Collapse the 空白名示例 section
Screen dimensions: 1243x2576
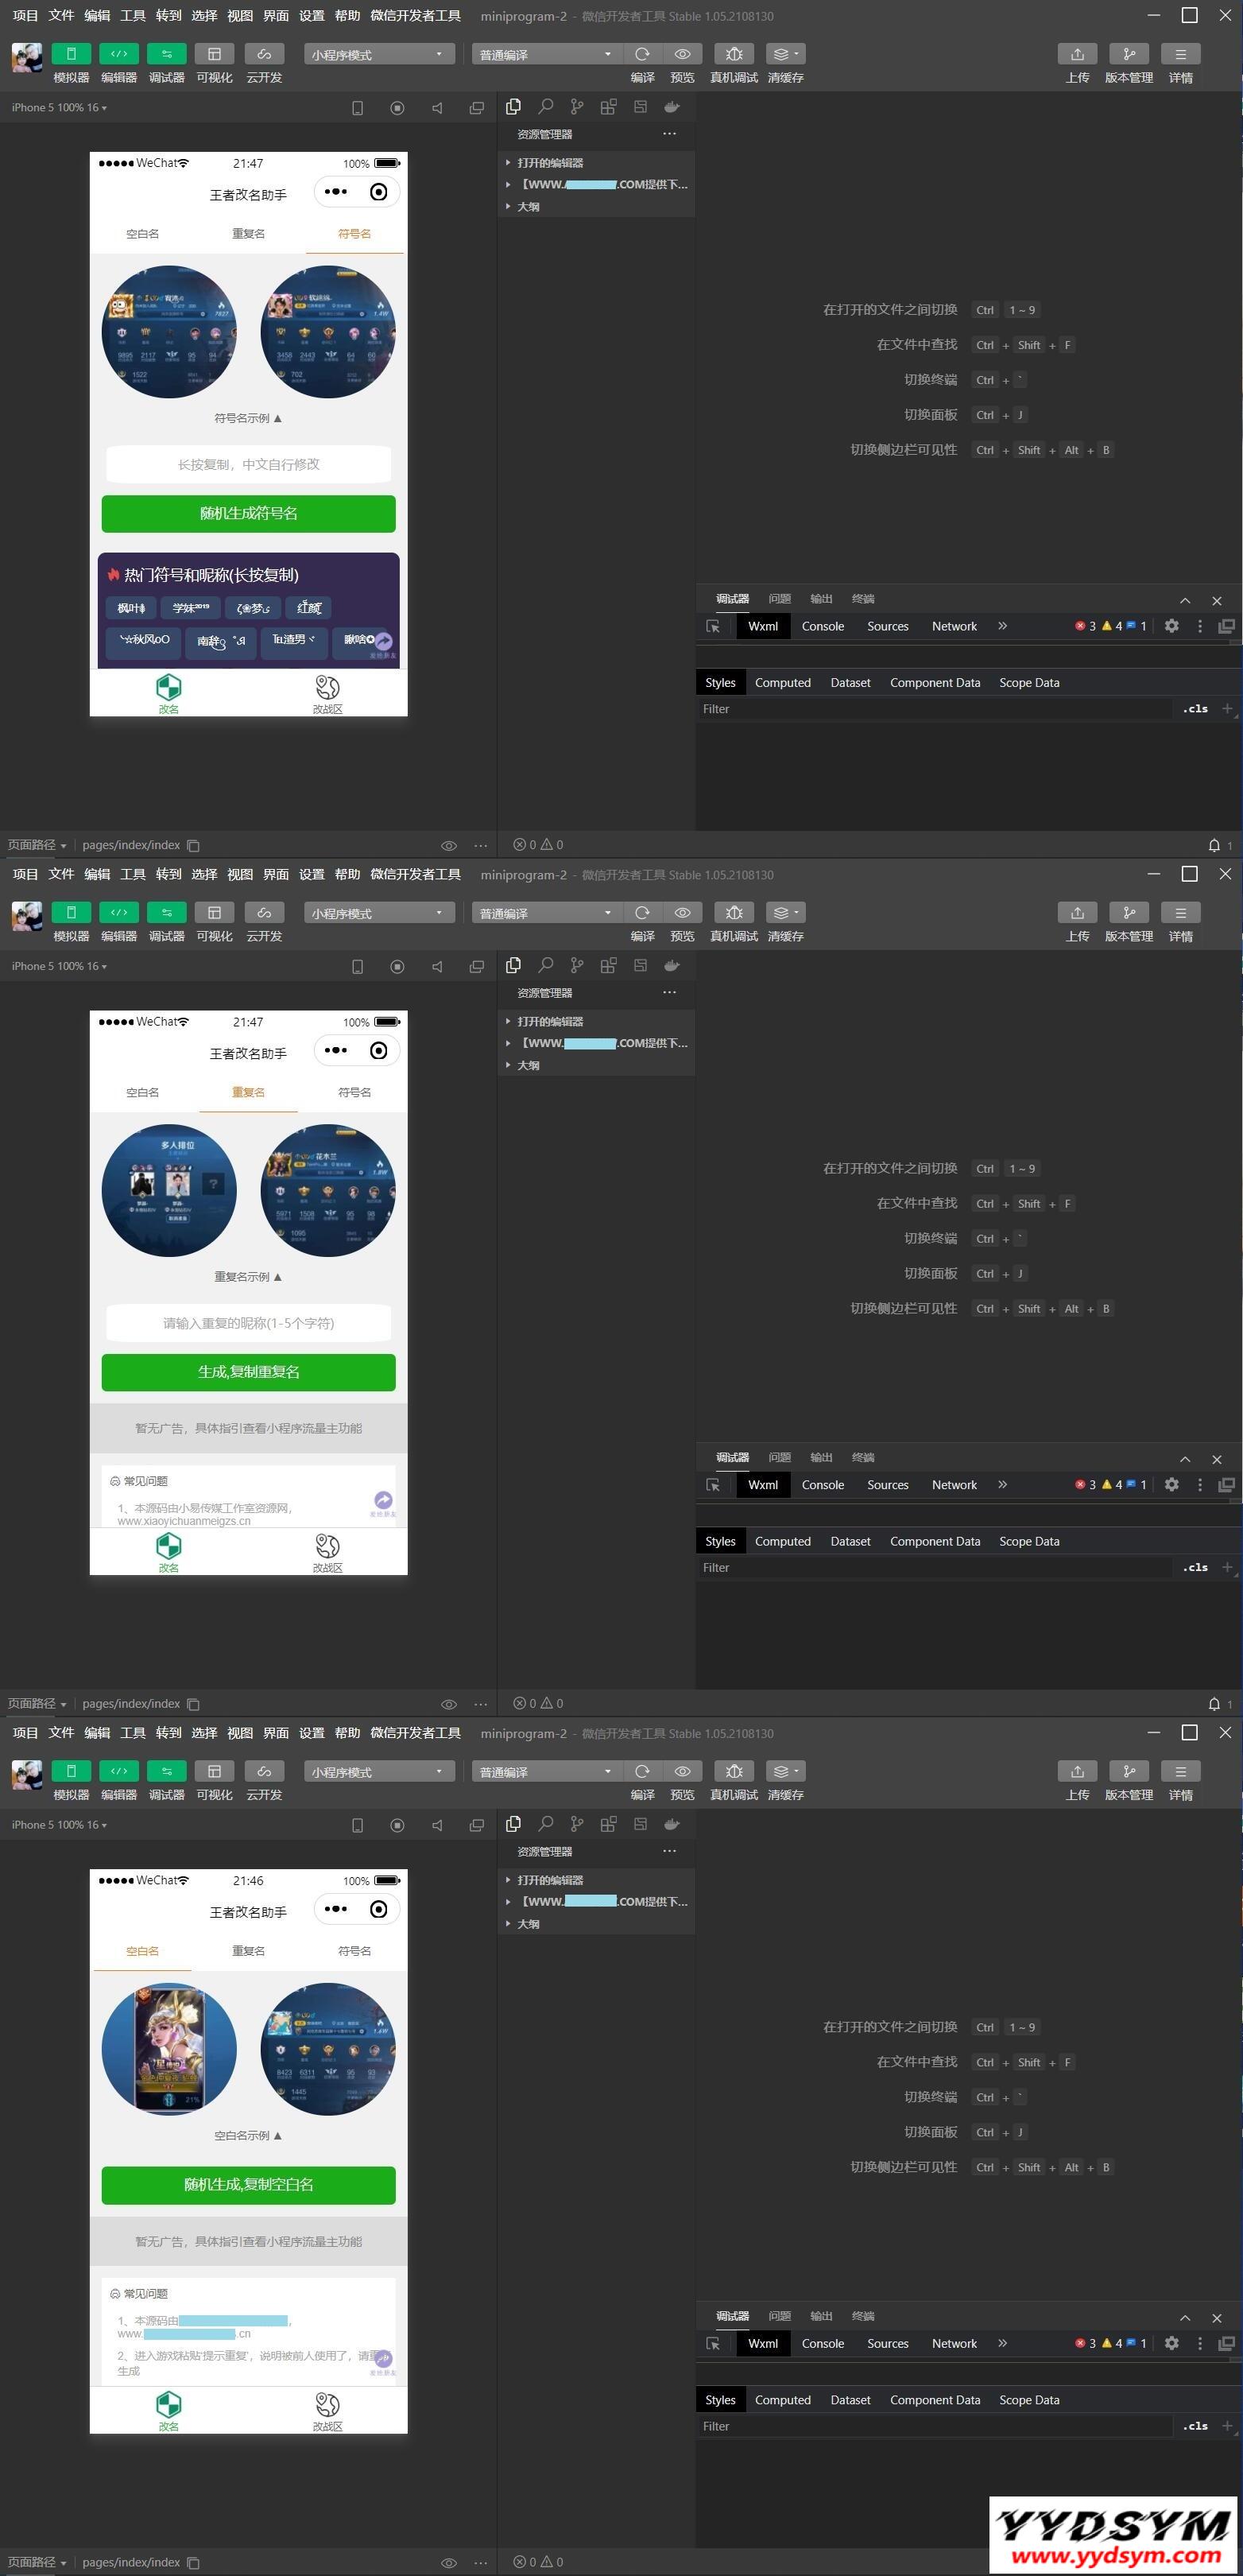[x=248, y=2135]
